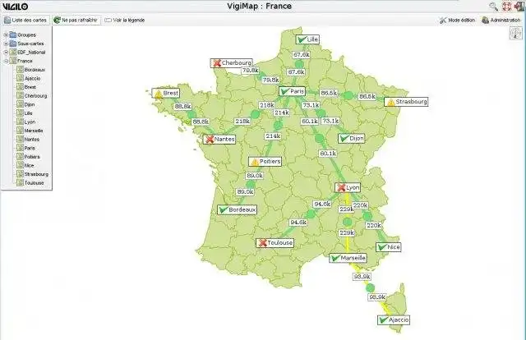Screen dimensions: 526x340
Task: Open Ajaccio map in tree
Action: [x=29, y=79]
